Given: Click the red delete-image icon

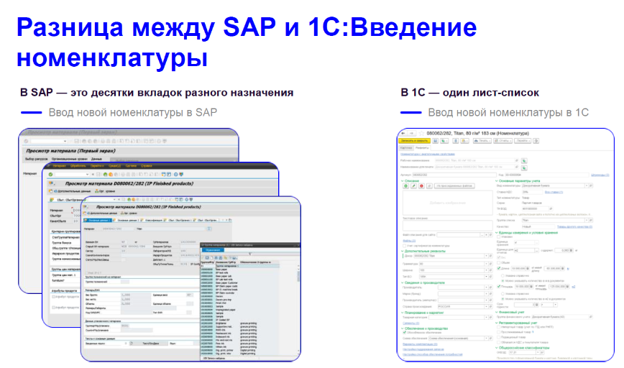Looking at the screenshot, I should tap(421, 186).
